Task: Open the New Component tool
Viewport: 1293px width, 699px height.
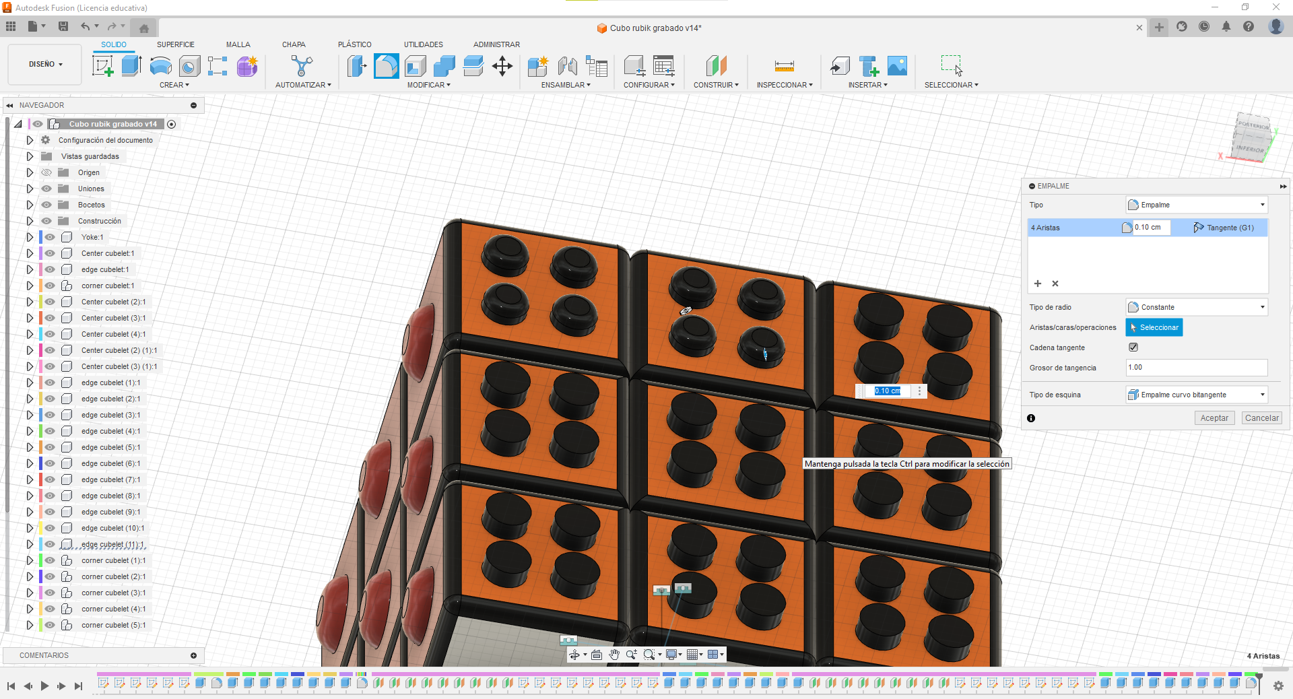Action: coord(538,66)
